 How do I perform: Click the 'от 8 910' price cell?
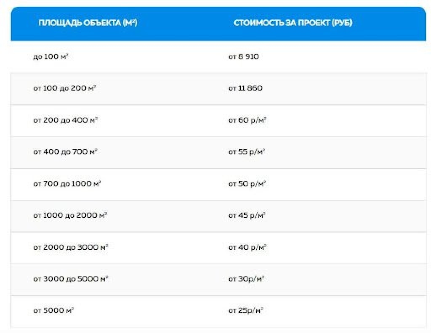[x=244, y=56]
